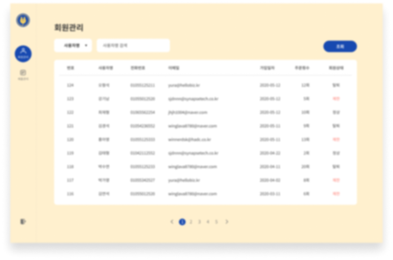Click the user name in row 121
Image resolution: width=393 pixels, height=260 pixels.
(x=104, y=126)
